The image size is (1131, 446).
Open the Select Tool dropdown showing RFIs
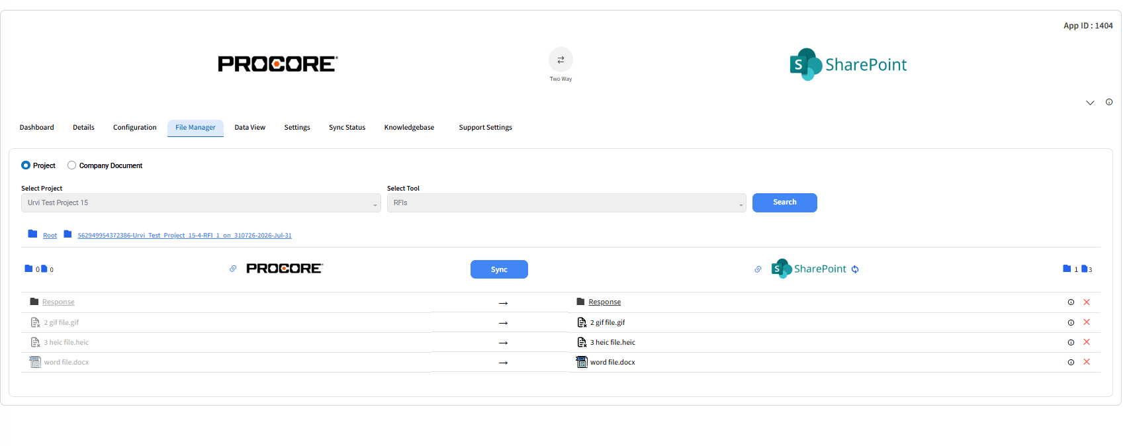coord(566,203)
